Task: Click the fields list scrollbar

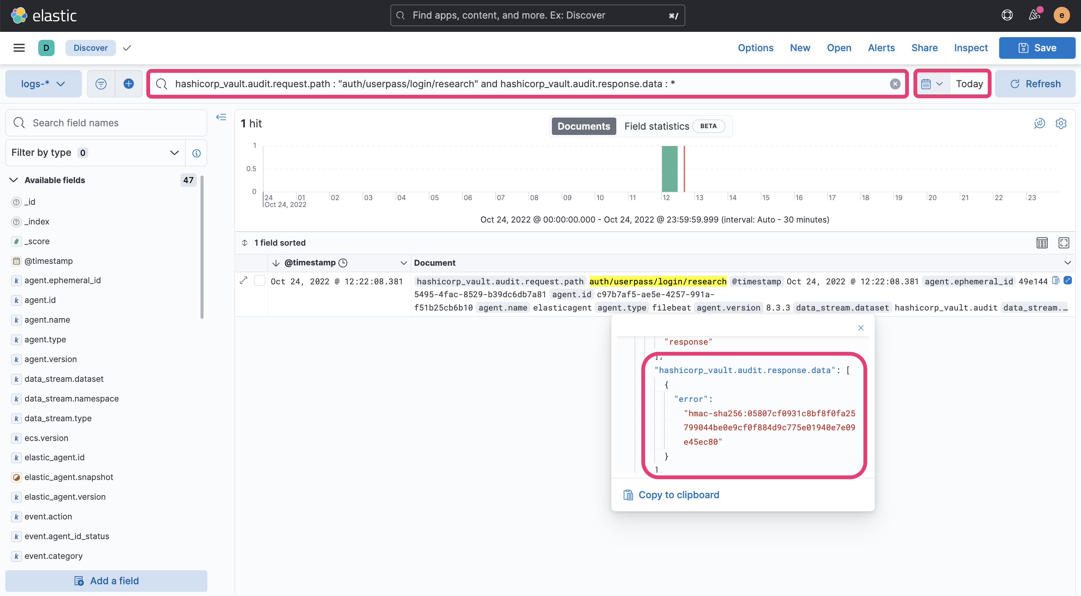Action: click(x=202, y=248)
